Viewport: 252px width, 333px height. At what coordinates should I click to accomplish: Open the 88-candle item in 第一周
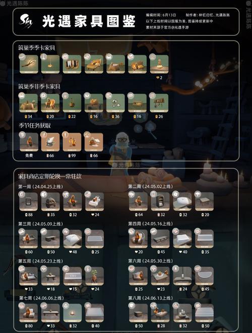29,202
